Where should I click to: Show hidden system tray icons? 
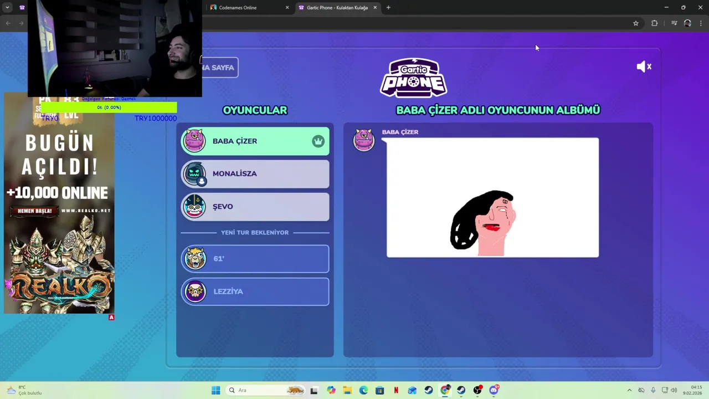629,390
